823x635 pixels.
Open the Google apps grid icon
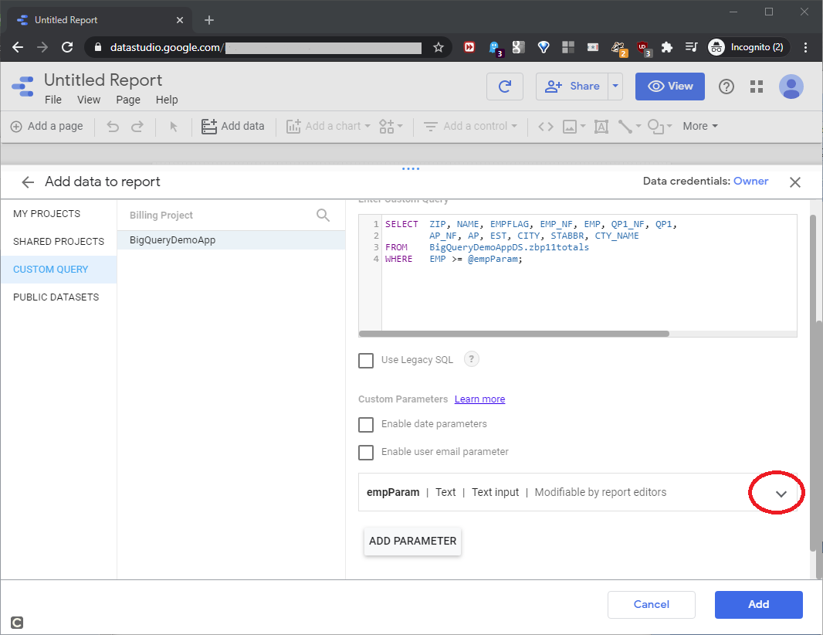[x=757, y=87]
